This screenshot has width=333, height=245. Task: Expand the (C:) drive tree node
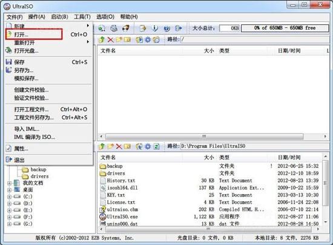pos(9,196)
